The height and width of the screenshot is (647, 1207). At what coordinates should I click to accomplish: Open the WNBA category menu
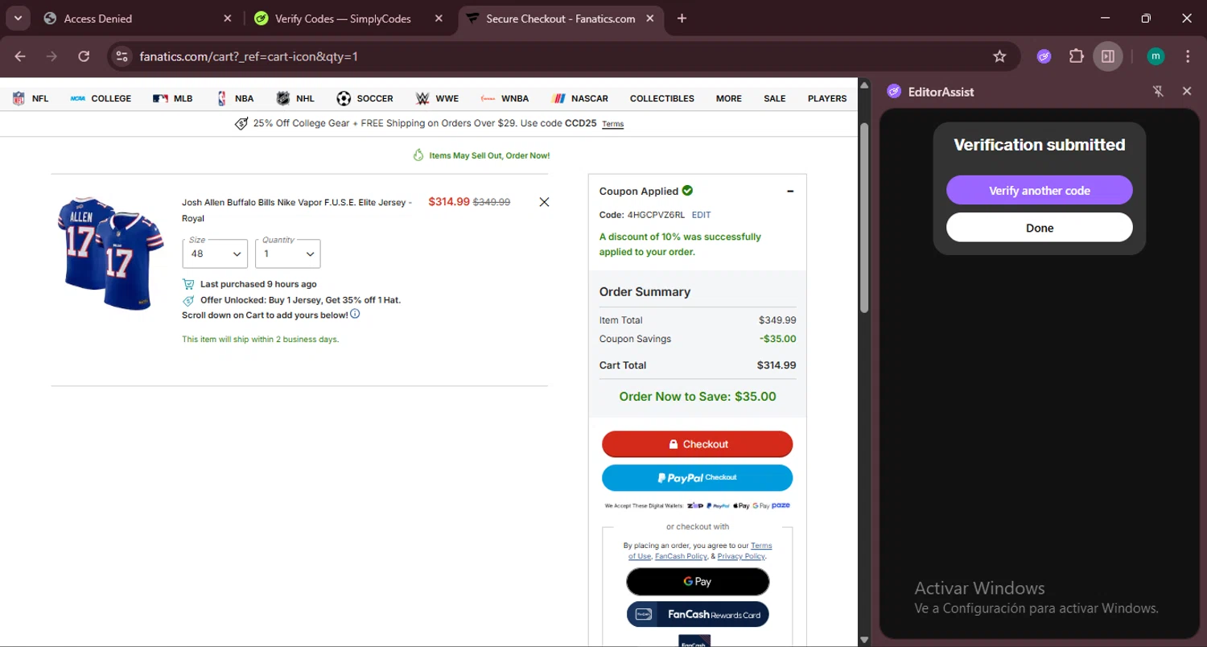tap(505, 98)
